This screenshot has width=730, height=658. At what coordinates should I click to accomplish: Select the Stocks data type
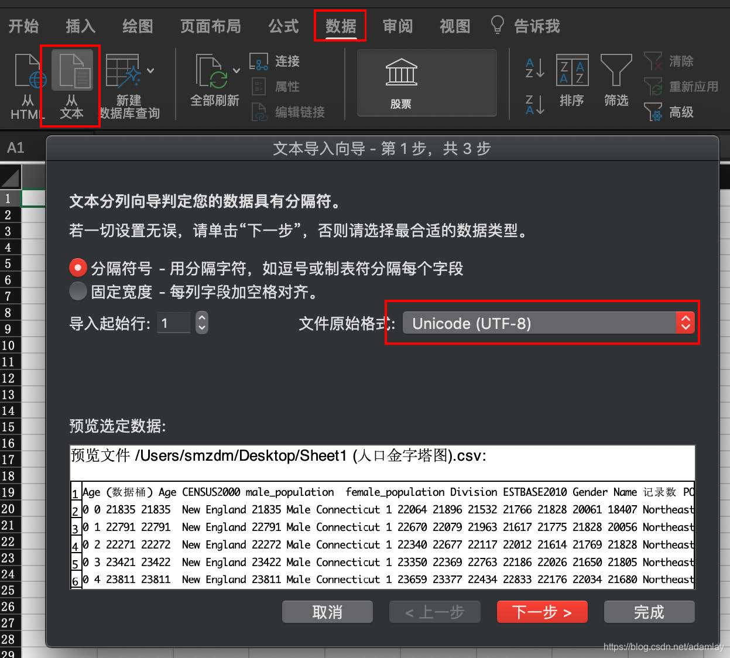[x=427, y=83]
